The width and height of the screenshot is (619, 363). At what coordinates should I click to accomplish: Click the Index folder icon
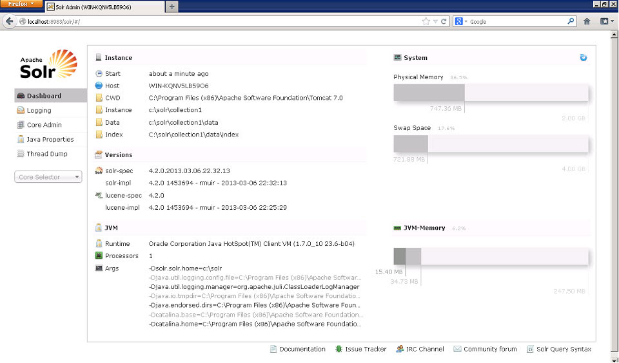pos(99,135)
